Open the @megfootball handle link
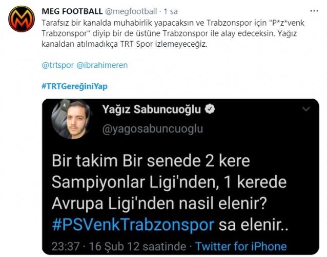The height and width of the screenshot is (257, 327). pos(131,11)
